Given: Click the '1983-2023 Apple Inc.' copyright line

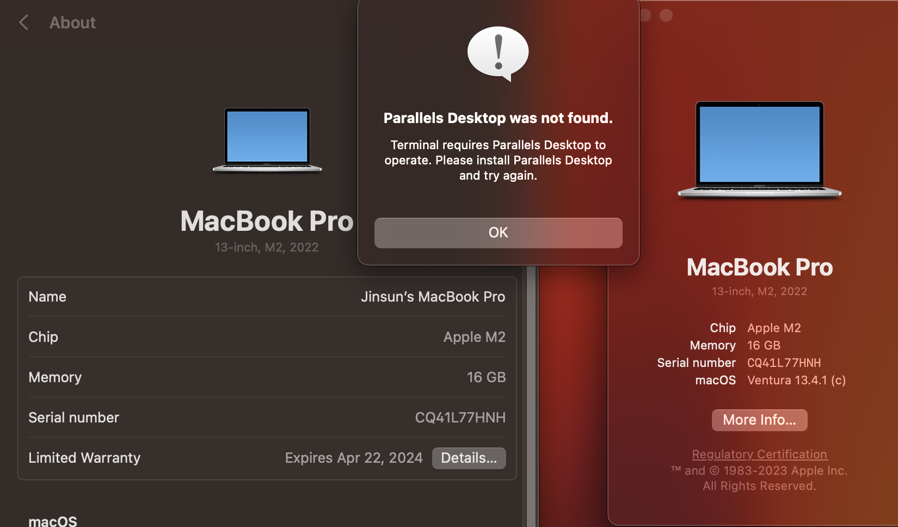Looking at the screenshot, I should point(759,470).
